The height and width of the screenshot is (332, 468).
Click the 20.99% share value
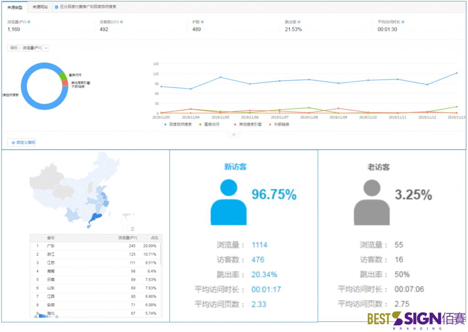[x=149, y=246]
